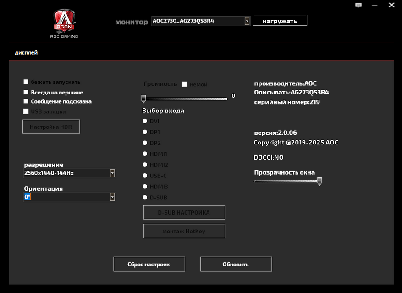Click 'Описывать:AG273QS3R4' text
The width and height of the screenshot is (402, 293).
pos(292,92)
